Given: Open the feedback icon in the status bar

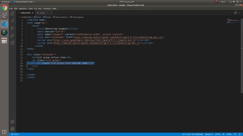Looking at the screenshot, I should 235,134.
